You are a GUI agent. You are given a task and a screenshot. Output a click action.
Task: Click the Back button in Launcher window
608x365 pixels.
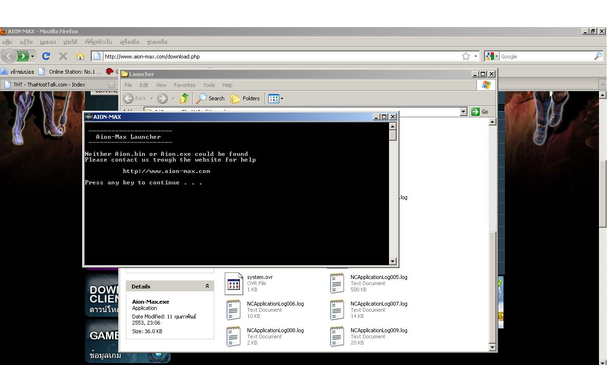tap(135, 98)
